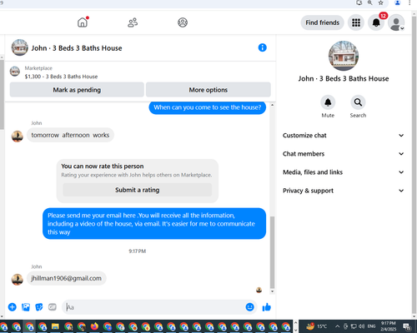Viewport: 417px width, 333px height.
Task: Submit a rating for John
Action: 138,190
